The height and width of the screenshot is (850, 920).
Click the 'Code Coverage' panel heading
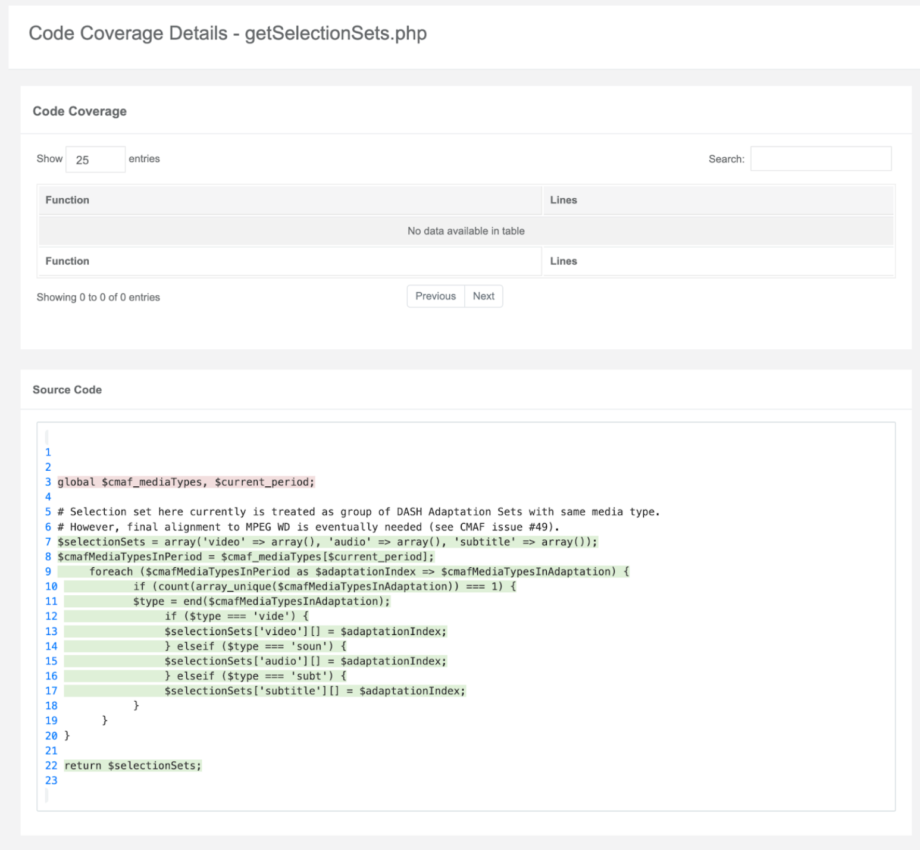tap(80, 111)
